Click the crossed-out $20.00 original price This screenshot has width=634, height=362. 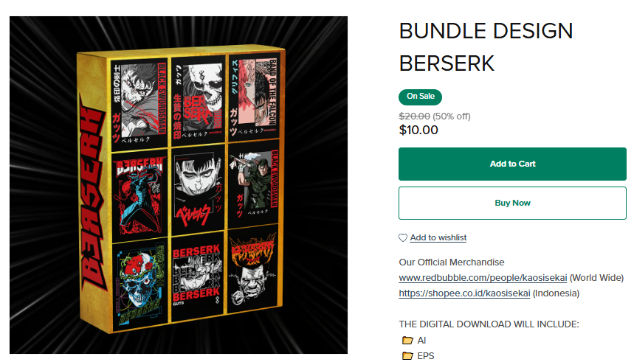(x=414, y=116)
